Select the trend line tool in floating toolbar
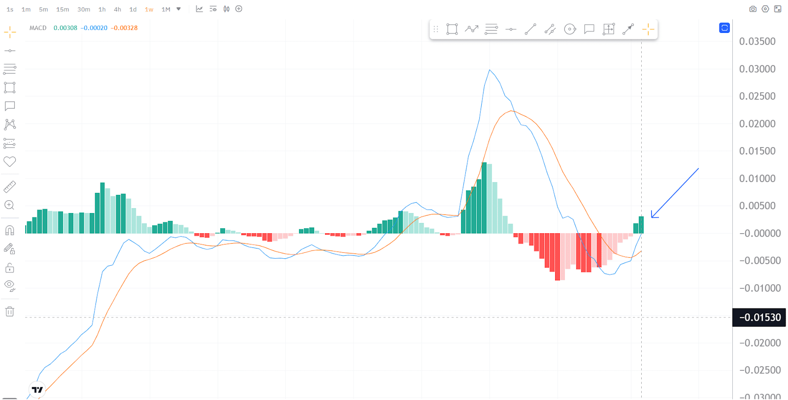Screen dimensions: 788x400 pyautogui.click(x=530, y=29)
